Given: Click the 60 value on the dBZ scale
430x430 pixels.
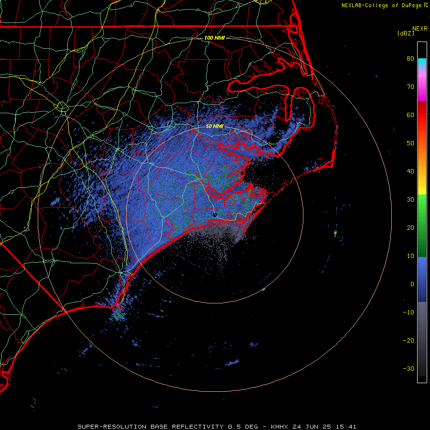Looking at the screenshot, I should pyautogui.click(x=410, y=115).
